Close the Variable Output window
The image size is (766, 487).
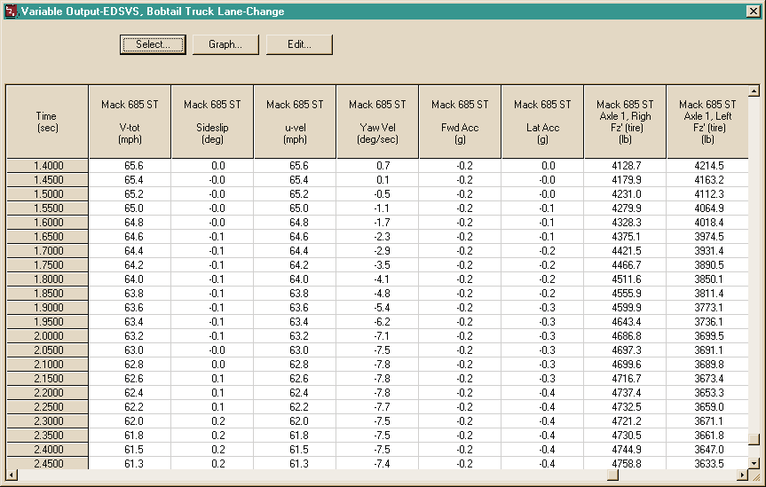pyautogui.click(x=754, y=12)
